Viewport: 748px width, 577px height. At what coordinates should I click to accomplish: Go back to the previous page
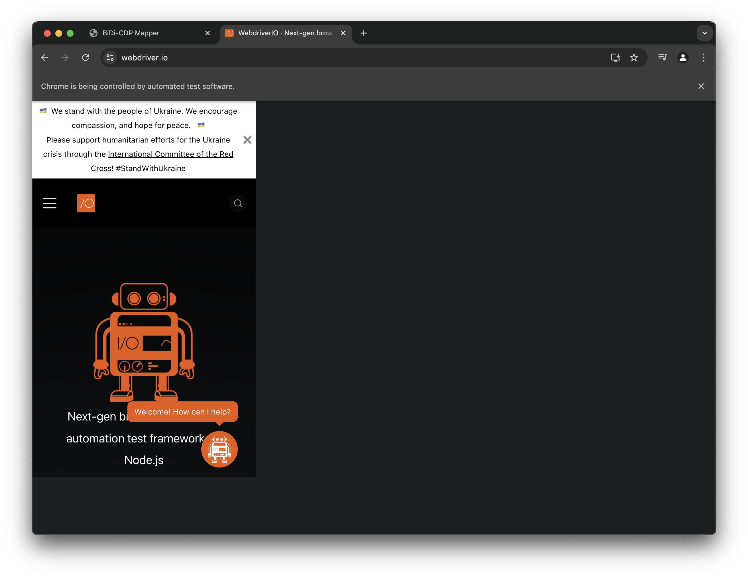44,58
